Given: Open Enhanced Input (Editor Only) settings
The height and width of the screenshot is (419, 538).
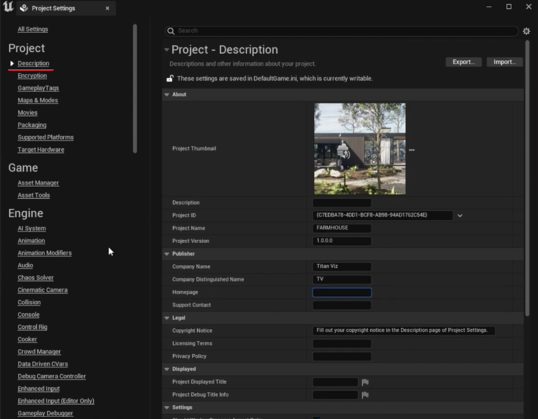Looking at the screenshot, I should pos(56,402).
